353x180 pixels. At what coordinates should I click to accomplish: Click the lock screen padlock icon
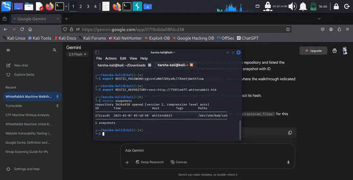336,6
